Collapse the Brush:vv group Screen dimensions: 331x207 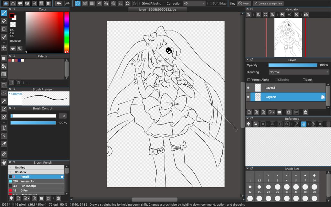(11, 172)
